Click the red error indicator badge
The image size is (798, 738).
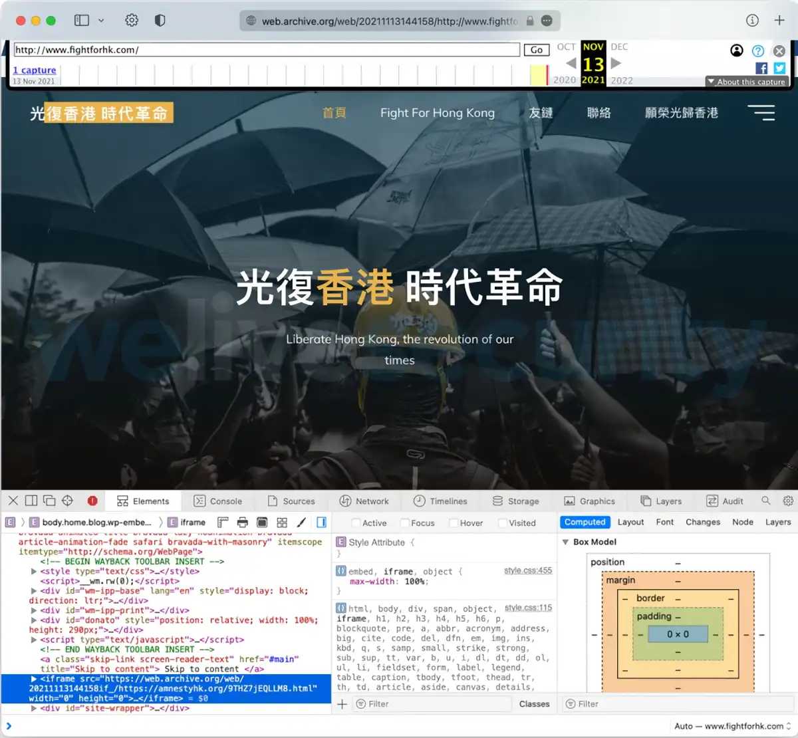tap(92, 501)
